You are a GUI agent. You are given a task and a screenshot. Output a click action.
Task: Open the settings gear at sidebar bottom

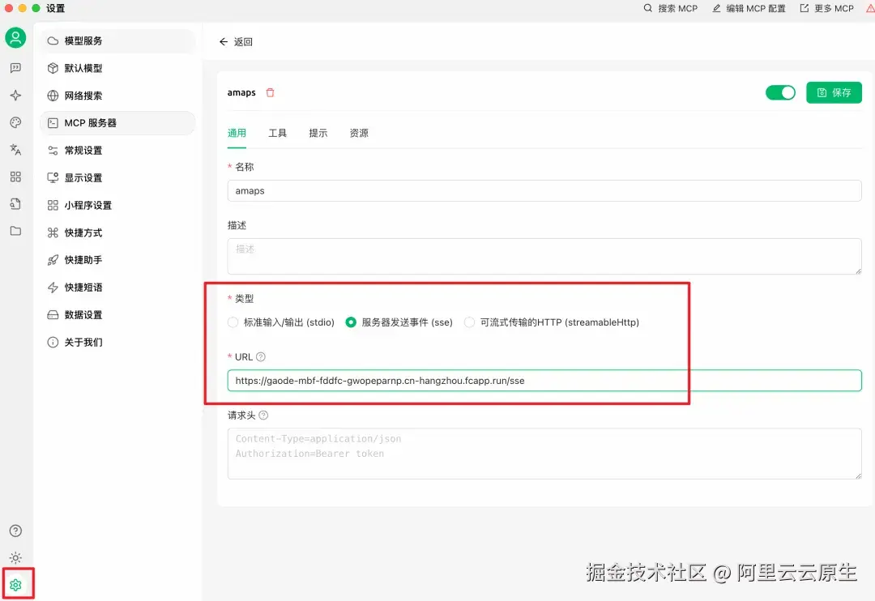coord(15,582)
